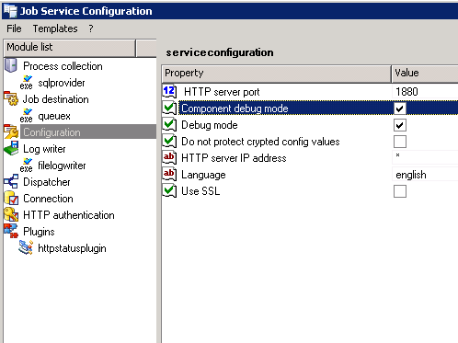The width and height of the screenshot is (458, 343).
Task: Select the HTTP authentication module
Action: click(69, 215)
